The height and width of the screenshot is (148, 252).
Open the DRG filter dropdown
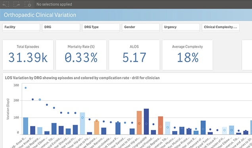[61, 27]
